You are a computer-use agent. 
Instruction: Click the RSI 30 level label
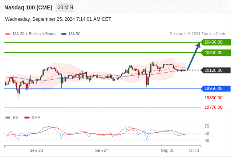207,141
